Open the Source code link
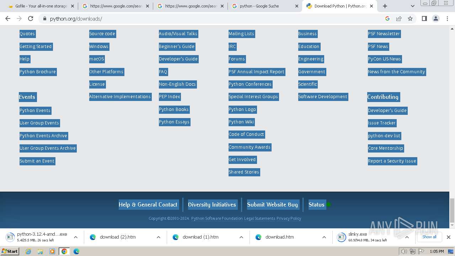 [102, 34]
